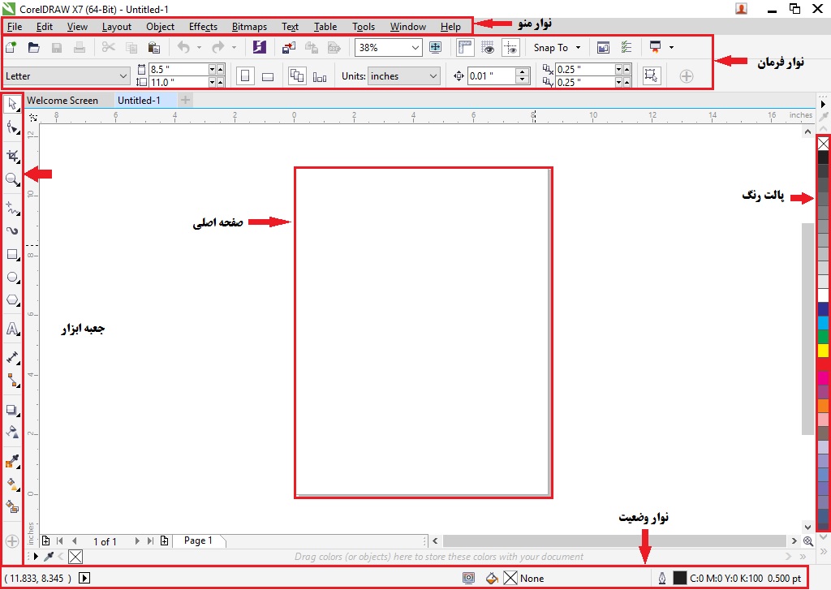This screenshot has width=831, height=590.
Task: Open the Letter page size dropdown
Action: pos(123,76)
